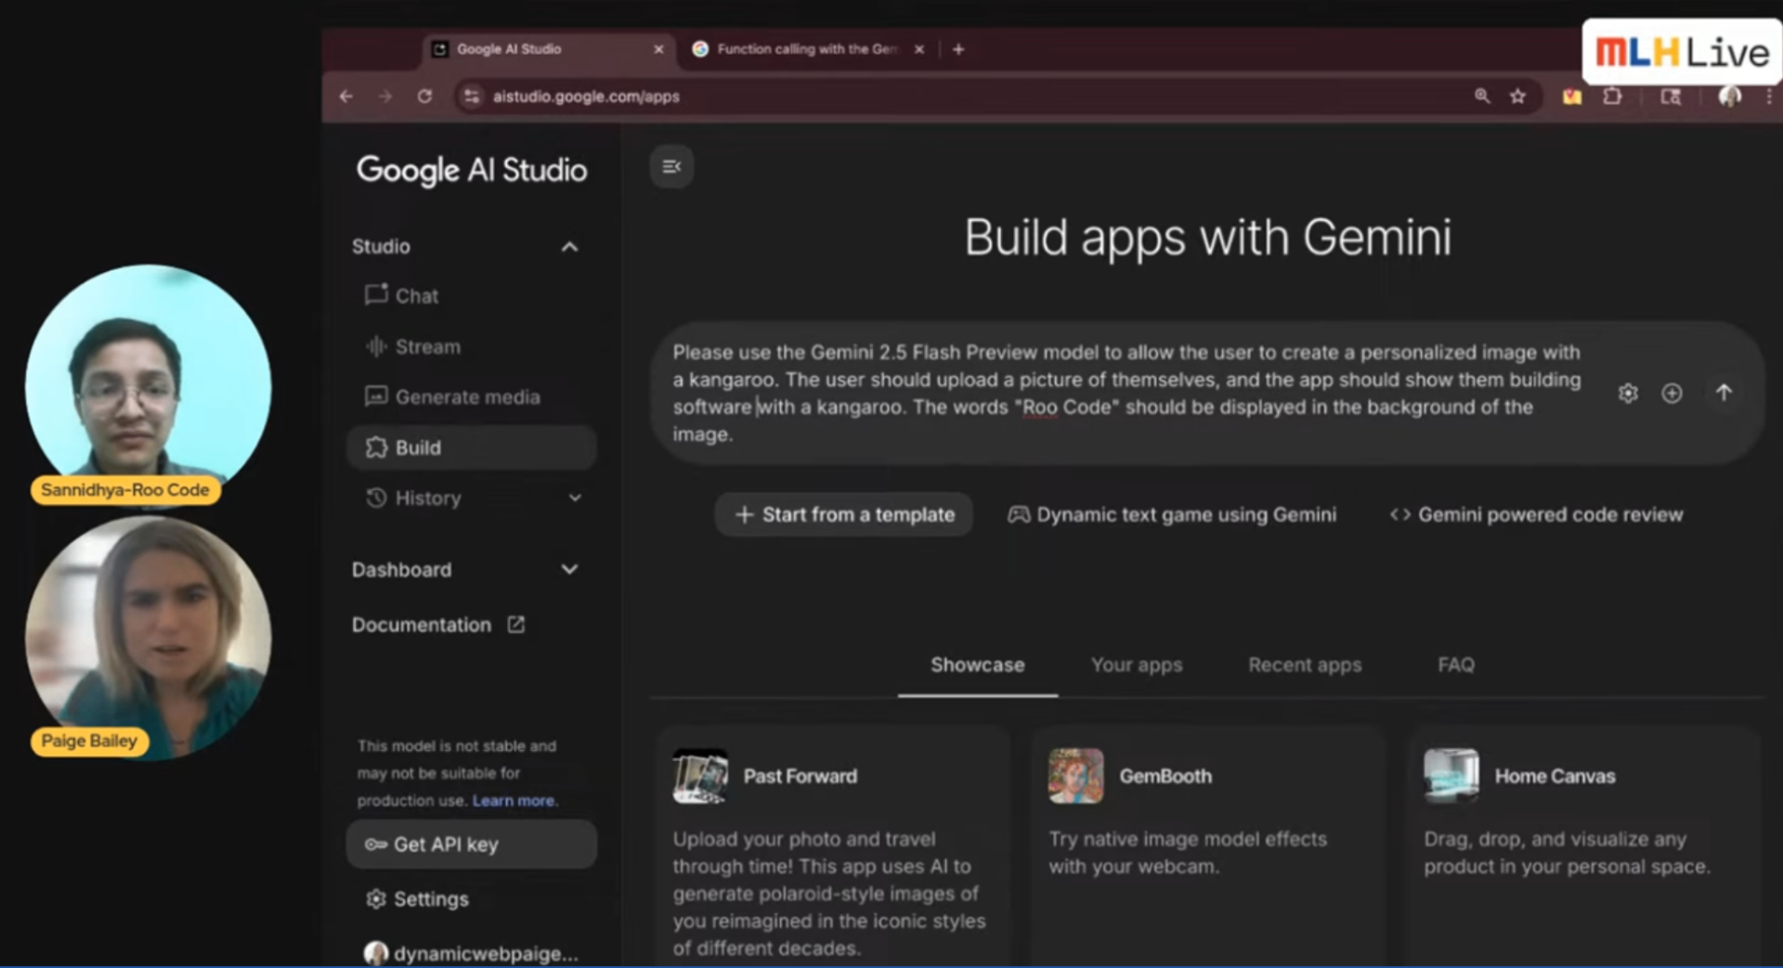Bookmark this page with the star icon

tap(1517, 97)
